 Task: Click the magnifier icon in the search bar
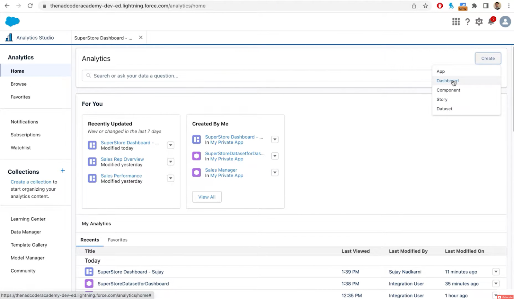click(88, 76)
